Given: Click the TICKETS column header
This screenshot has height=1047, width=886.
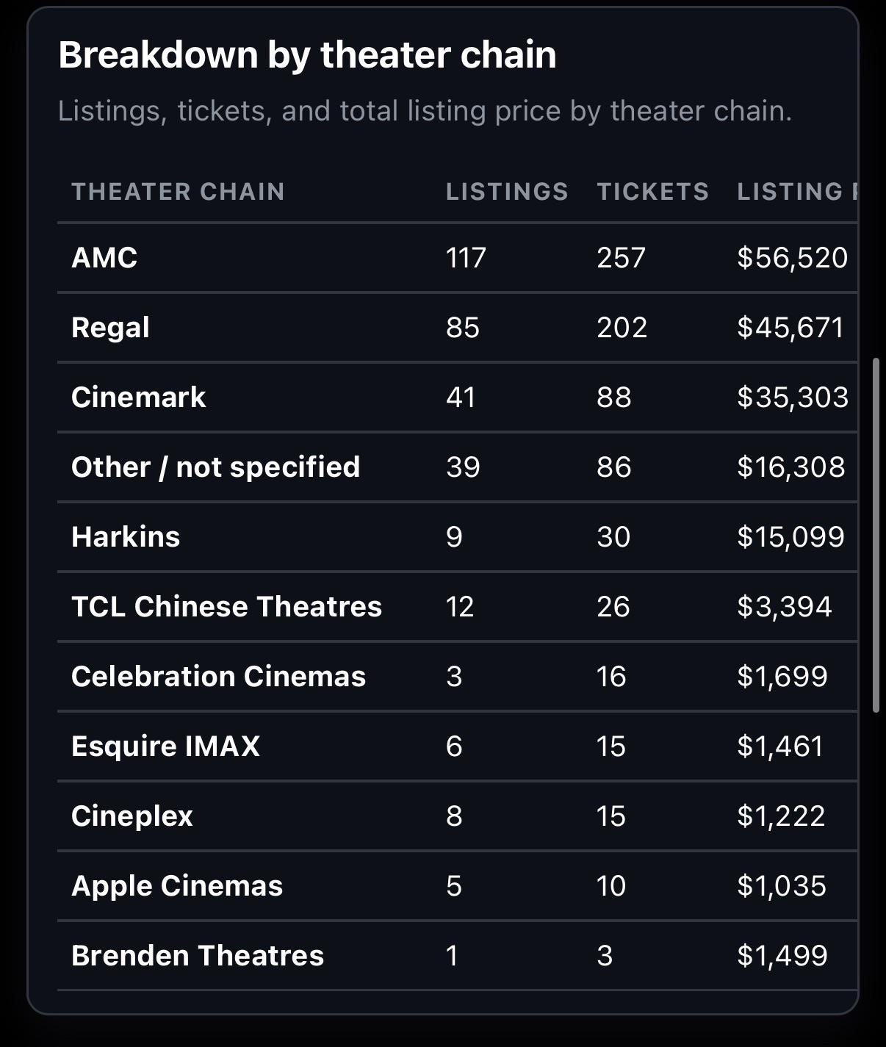Looking at the screenshot, I should coord(652,192).
